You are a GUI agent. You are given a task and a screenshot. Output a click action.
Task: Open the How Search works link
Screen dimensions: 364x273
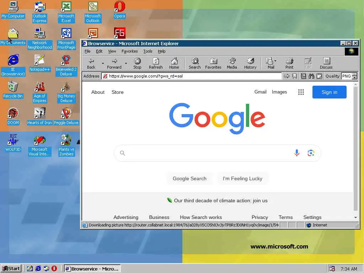(201, 217)
